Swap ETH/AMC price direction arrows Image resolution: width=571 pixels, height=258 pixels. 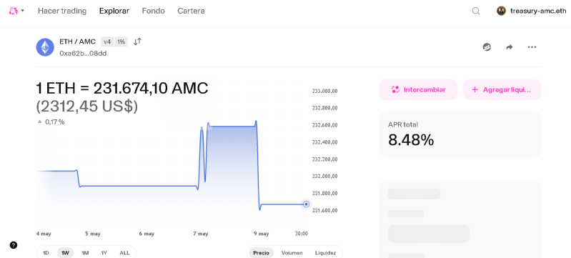tap(137, 41)
